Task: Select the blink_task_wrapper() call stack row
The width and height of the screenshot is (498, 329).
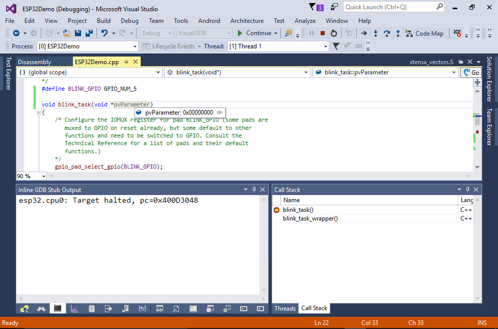Action: (x=373, y=218)
